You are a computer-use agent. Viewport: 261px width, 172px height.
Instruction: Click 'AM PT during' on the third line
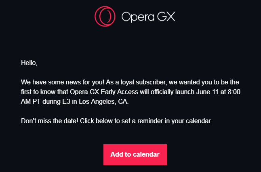coord(41,101)
